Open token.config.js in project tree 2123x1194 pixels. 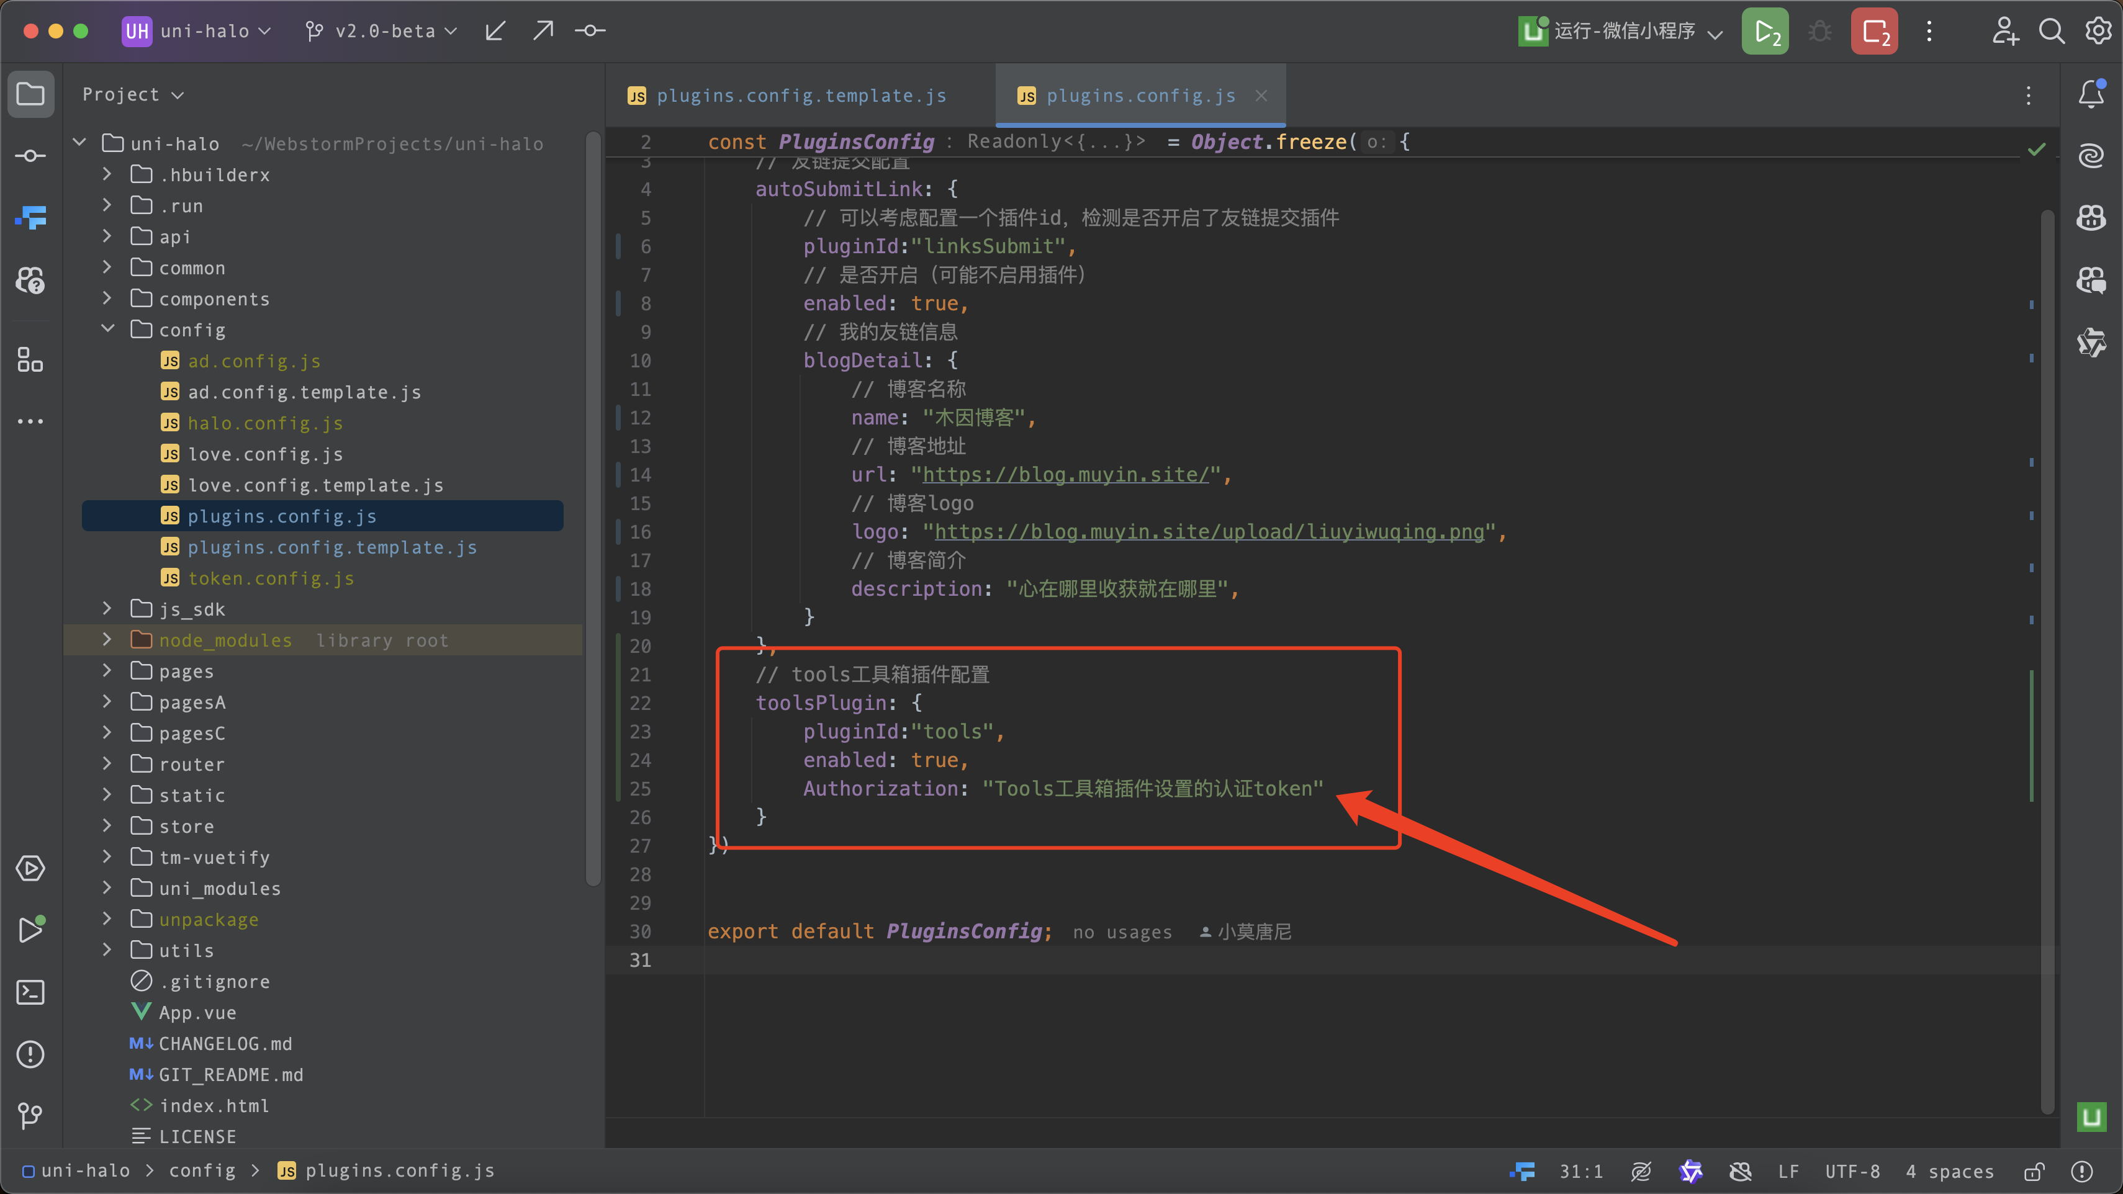[270, 578]
